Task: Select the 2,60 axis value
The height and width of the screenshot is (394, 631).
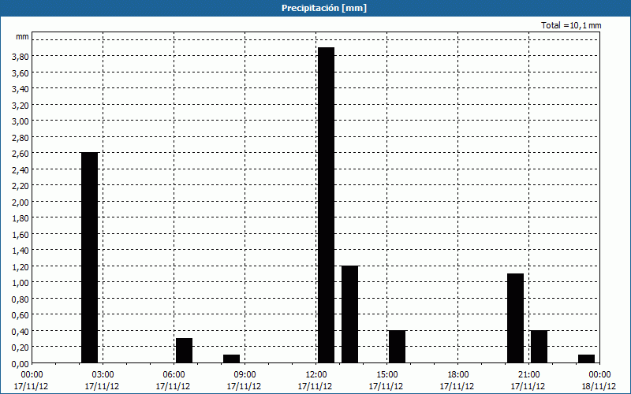Action: click(x=21, y=154)
